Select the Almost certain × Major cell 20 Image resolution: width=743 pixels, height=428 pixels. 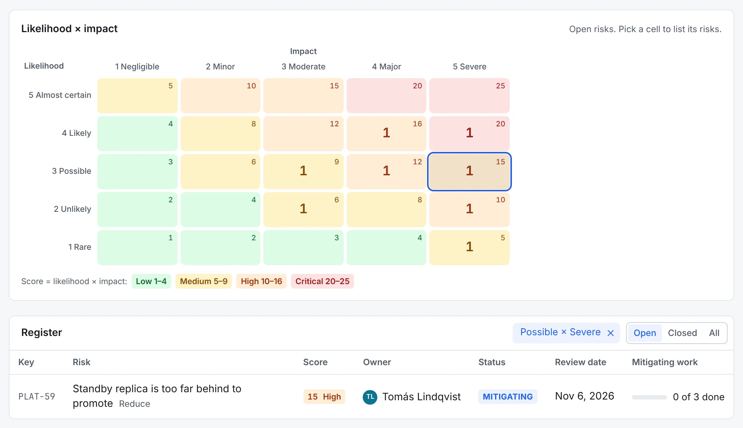[x=386, y=95]
